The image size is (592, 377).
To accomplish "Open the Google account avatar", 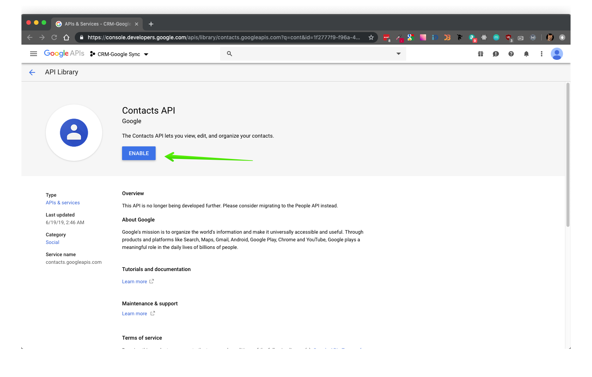I will 557,54.
